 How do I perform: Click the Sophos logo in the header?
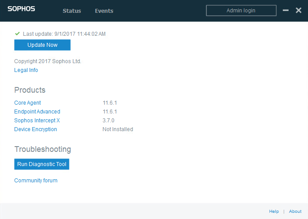(21, 9)
